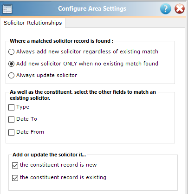
Task: Enable the Type match field checkbox
Action: click(x=11, y=107)
